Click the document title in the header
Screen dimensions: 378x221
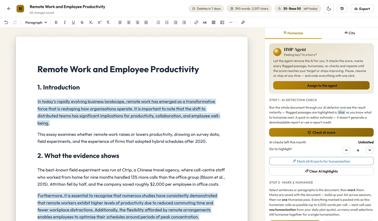pos(67,7)
